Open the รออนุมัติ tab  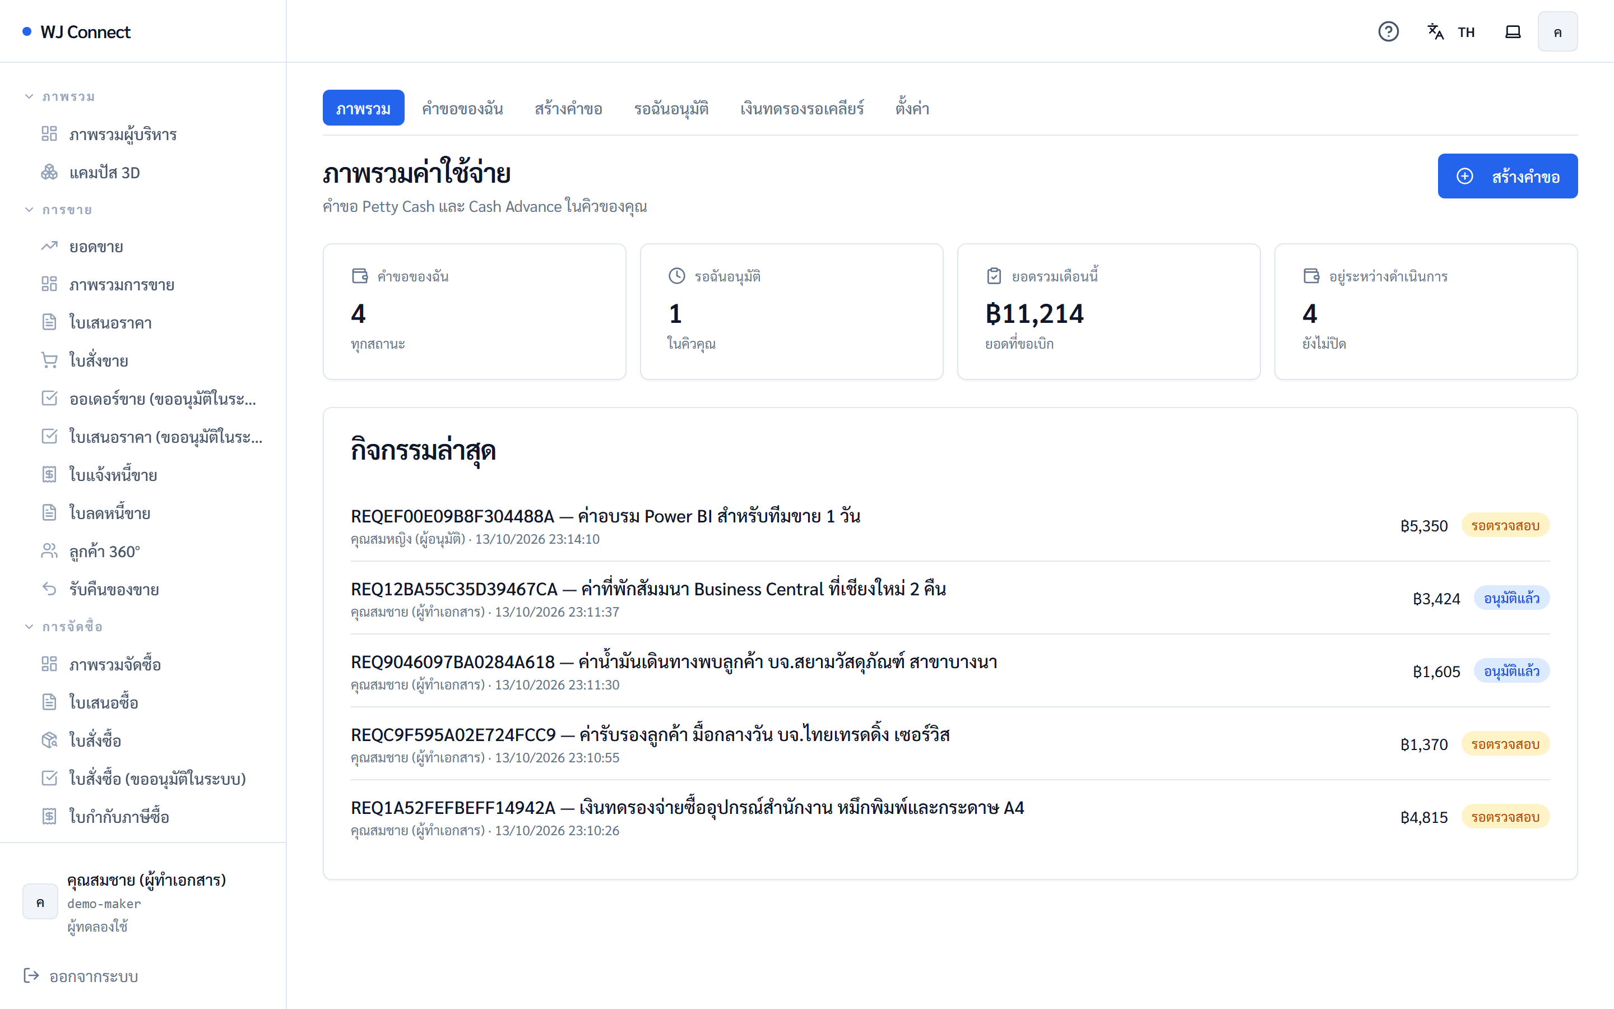click(671, 108)
